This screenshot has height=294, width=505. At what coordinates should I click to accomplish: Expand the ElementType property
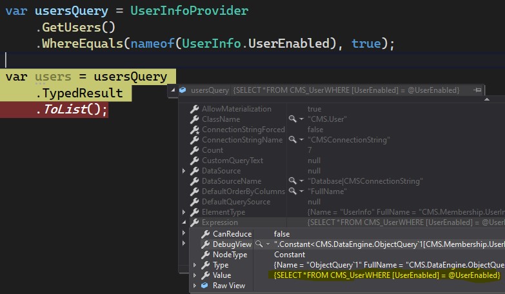click(x=184, y=212)
